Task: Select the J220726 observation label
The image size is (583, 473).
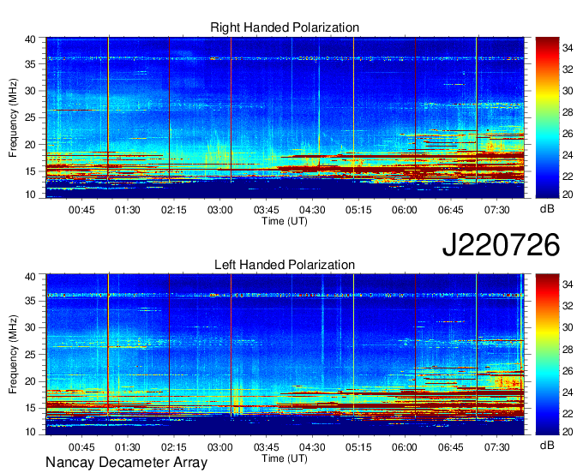Action: 501,244
